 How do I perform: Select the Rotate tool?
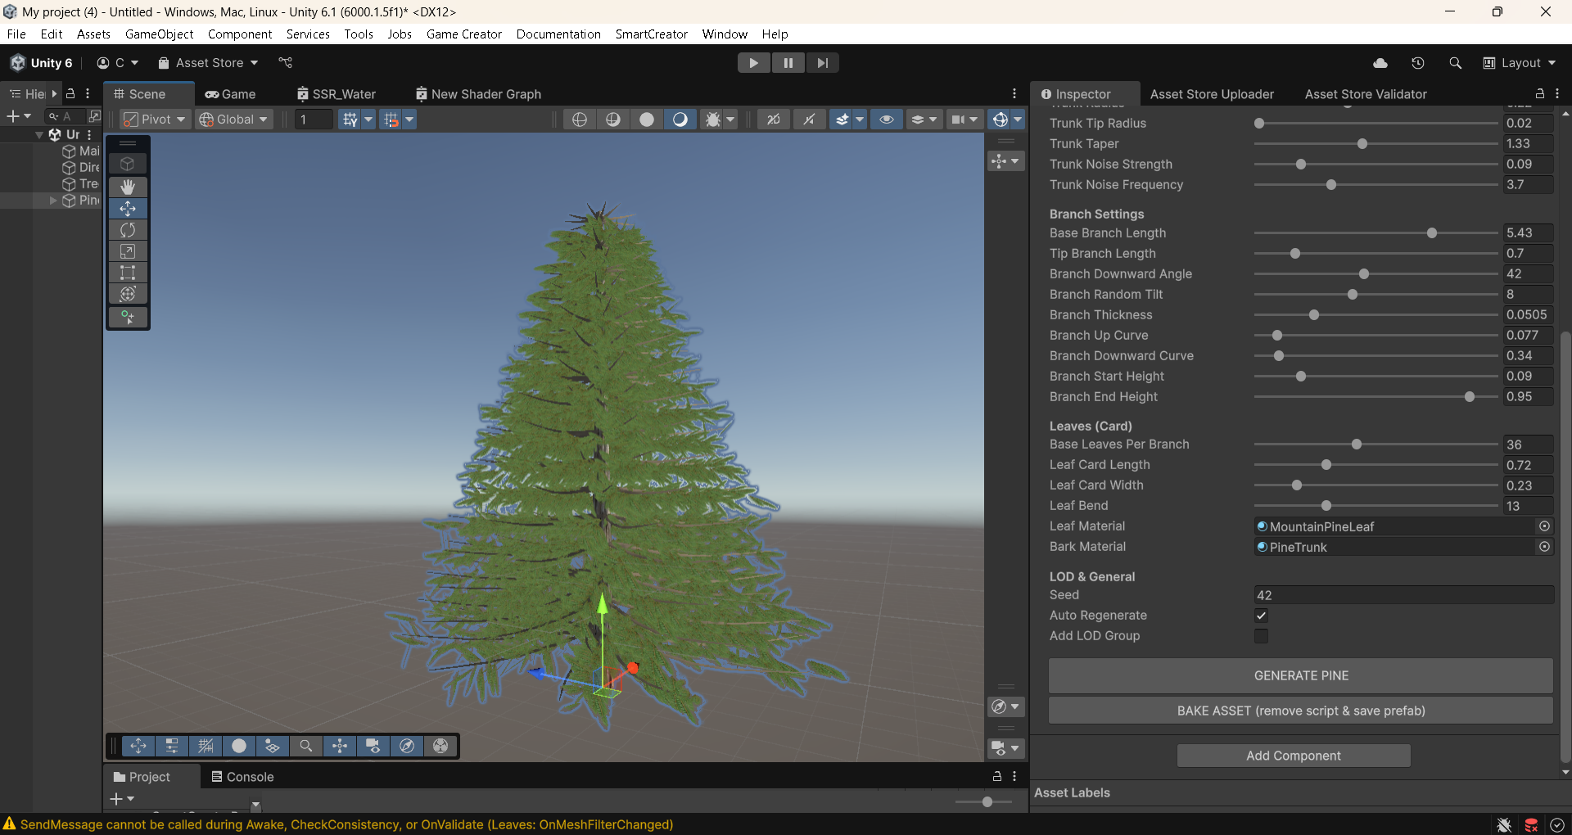pos(128,230)
